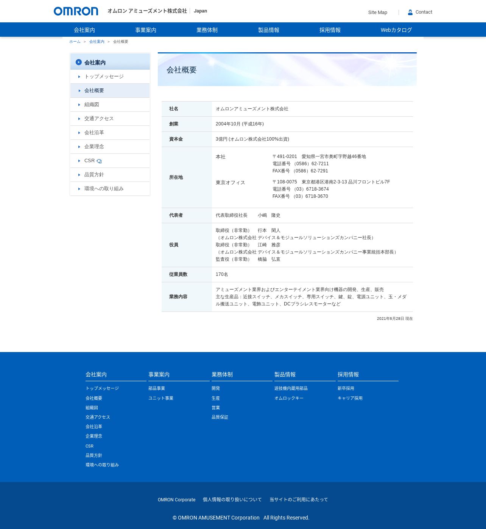The image size is (486, 529).
Task: Open footer link 遊技機内蔵用部品
Action: tap(291, 388)
